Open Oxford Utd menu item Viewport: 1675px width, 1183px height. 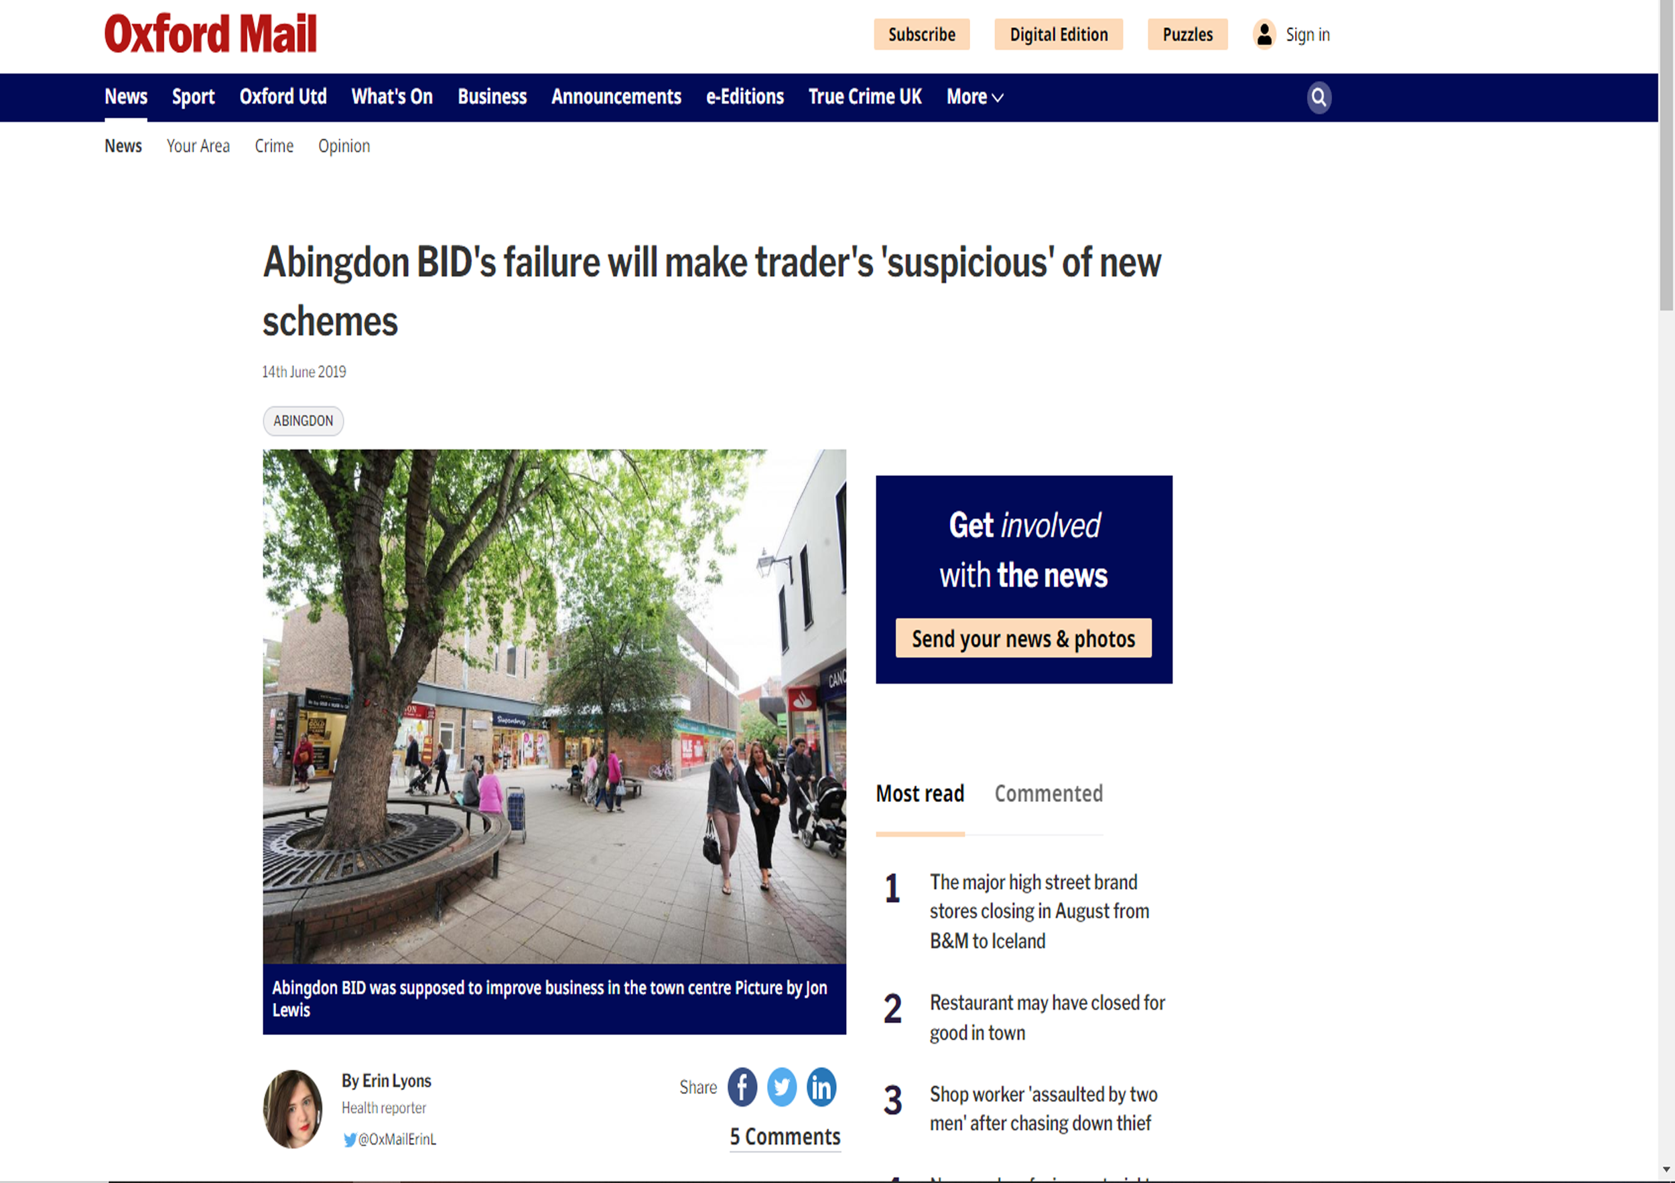pyautogui.click(x=283, y=96)
